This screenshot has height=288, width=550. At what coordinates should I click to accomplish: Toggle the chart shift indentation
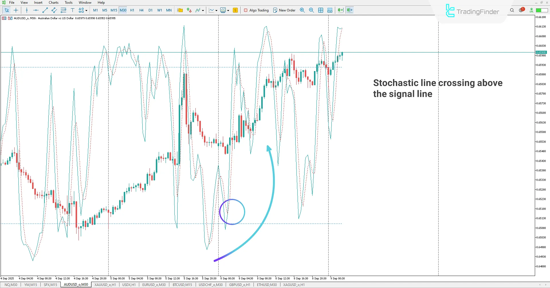coord(349,10)
